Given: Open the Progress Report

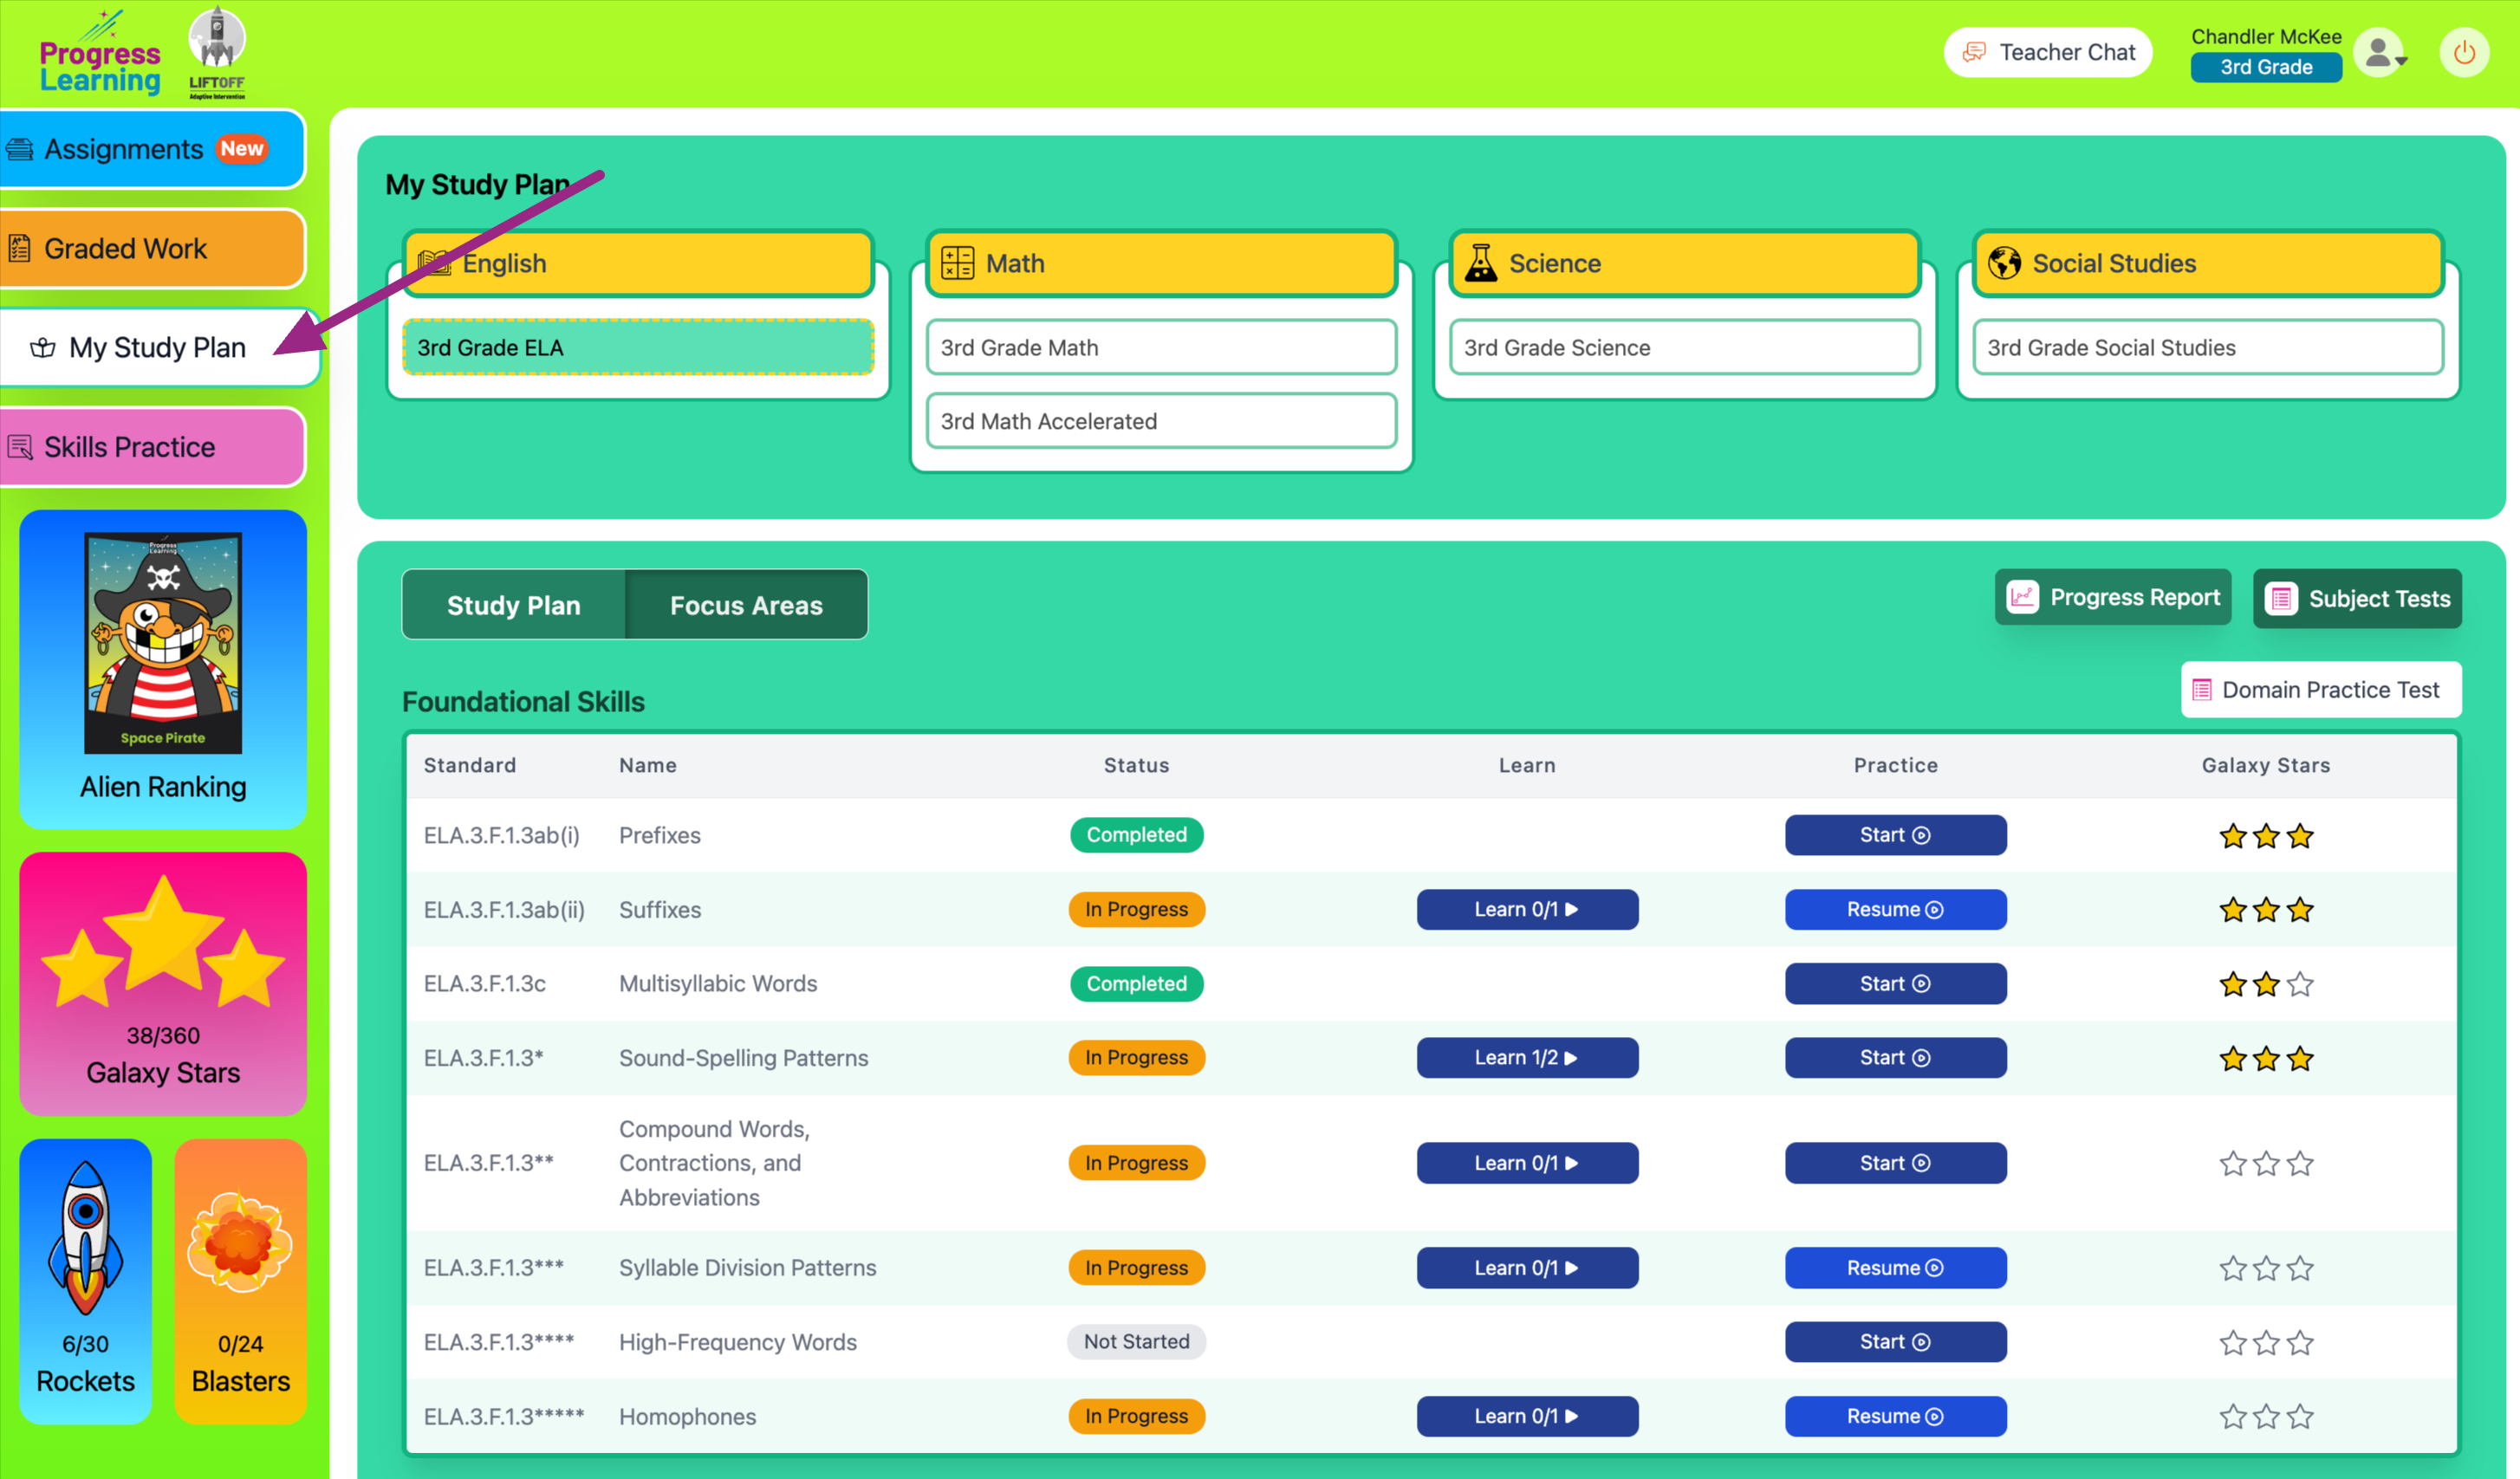Looking at the screenshot, I should tap(2112, 598).
